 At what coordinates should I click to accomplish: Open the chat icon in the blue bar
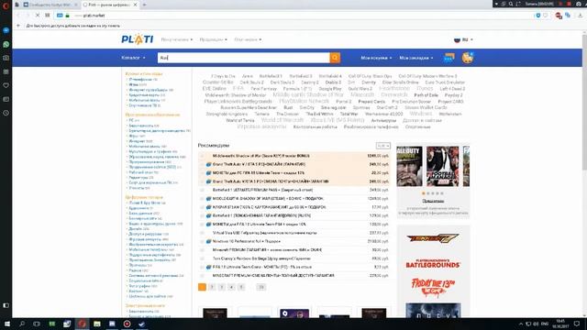pyautogui.click(x=449, y=58)
